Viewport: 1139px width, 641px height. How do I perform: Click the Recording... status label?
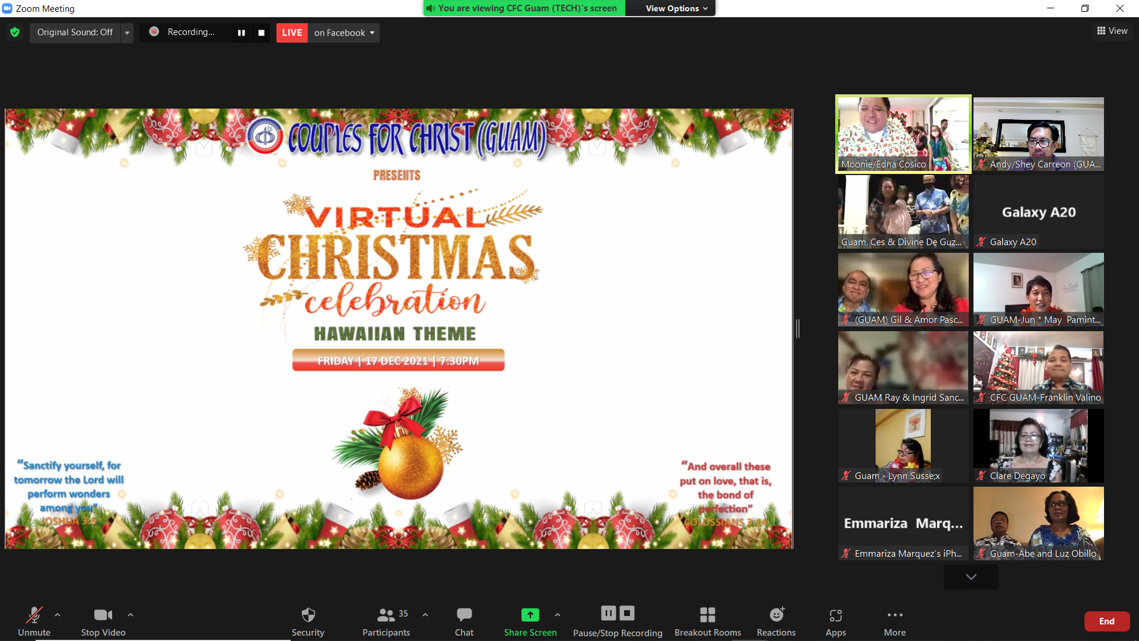tap(191, 32)
